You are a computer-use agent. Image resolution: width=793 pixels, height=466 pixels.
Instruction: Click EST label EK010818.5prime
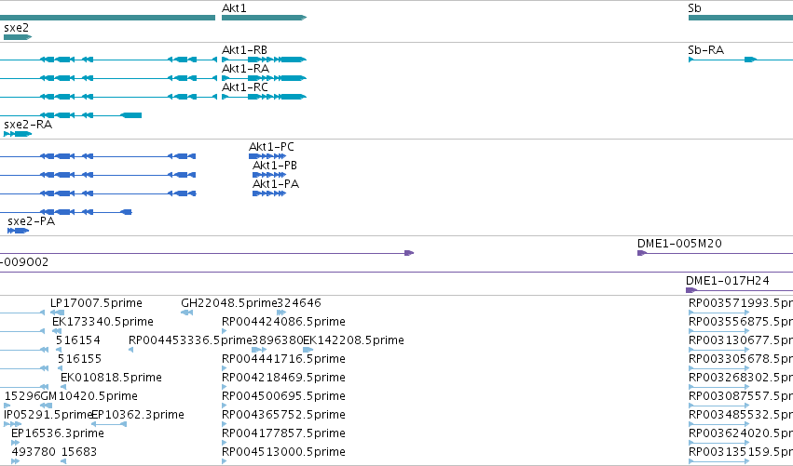111,378
